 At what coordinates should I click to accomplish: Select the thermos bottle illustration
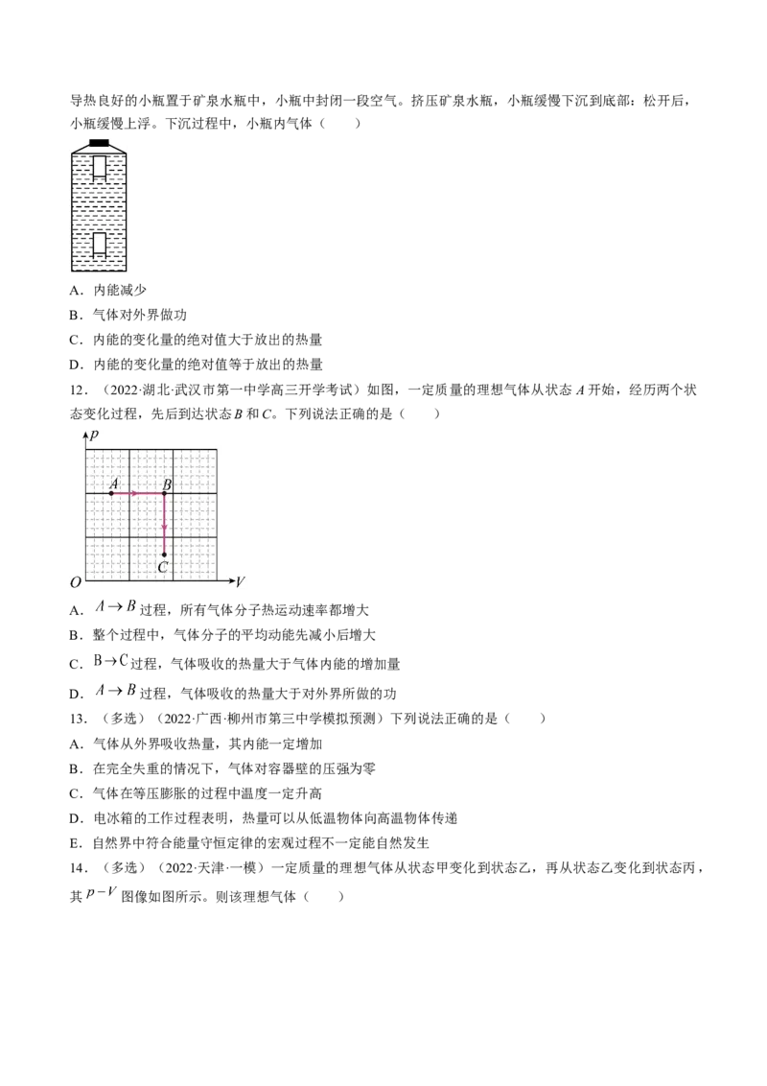99,206
